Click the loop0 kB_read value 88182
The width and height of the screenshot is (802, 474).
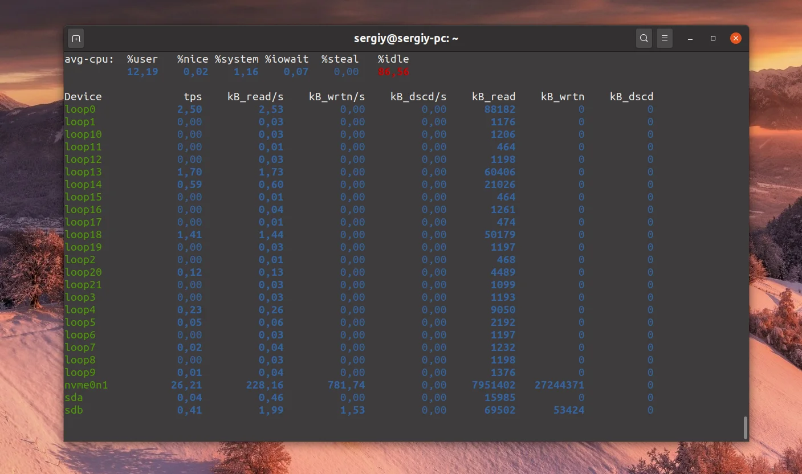[500, 109]
